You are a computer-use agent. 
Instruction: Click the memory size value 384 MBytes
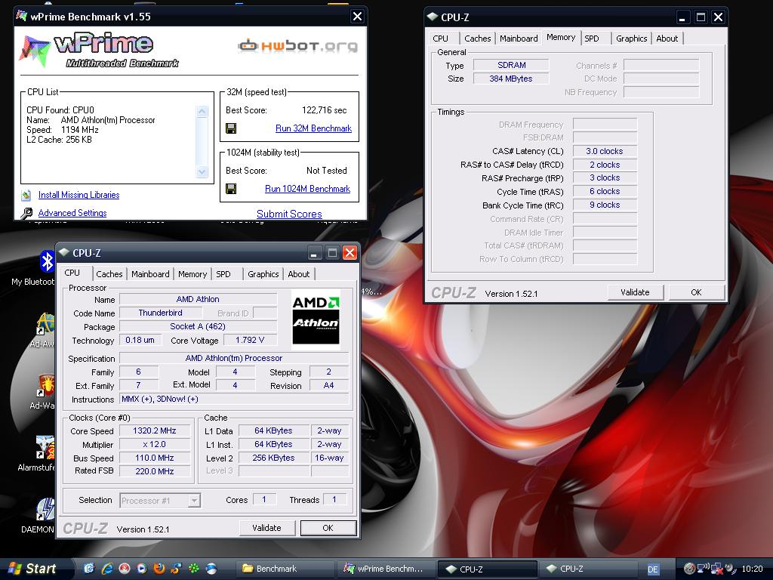click(x=511, y=79)
